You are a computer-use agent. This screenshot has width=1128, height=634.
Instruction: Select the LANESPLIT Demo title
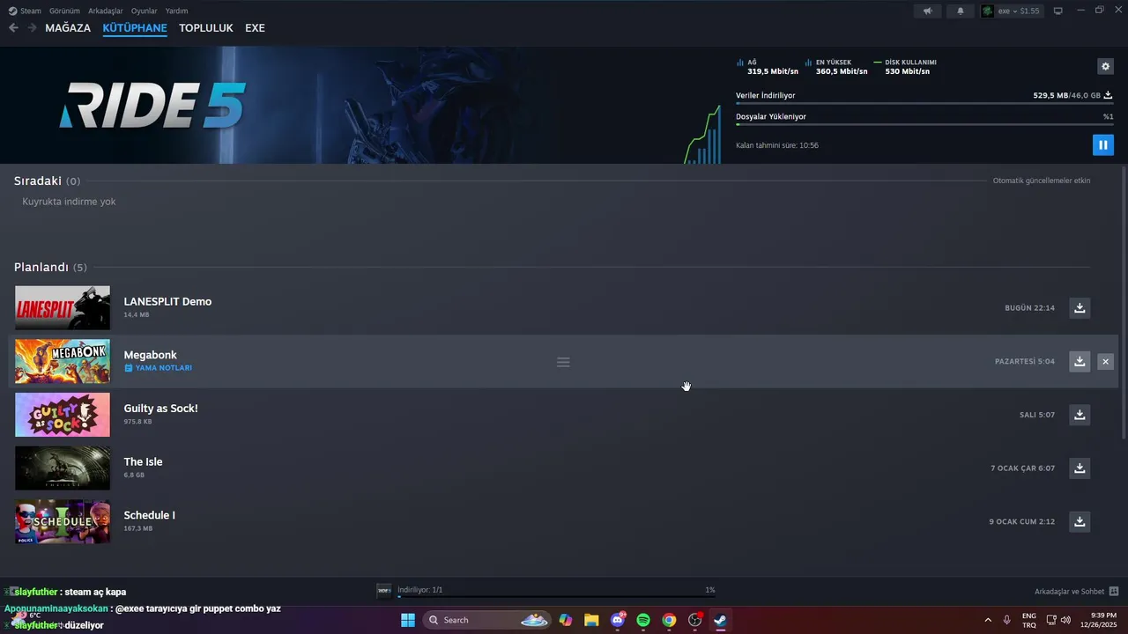click(x=167, y=301)
